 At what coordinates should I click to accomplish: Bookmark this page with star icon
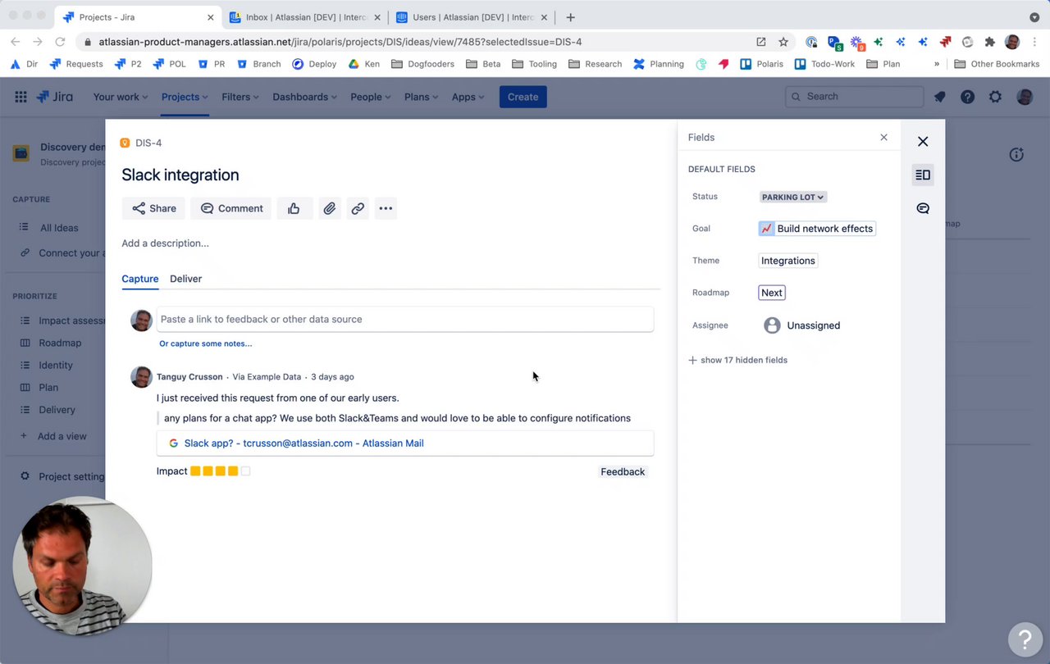click(783, 42)
